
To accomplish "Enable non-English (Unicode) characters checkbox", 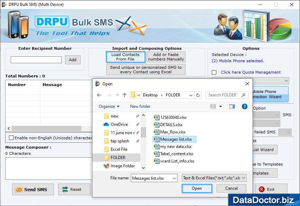I will [11, 138].
